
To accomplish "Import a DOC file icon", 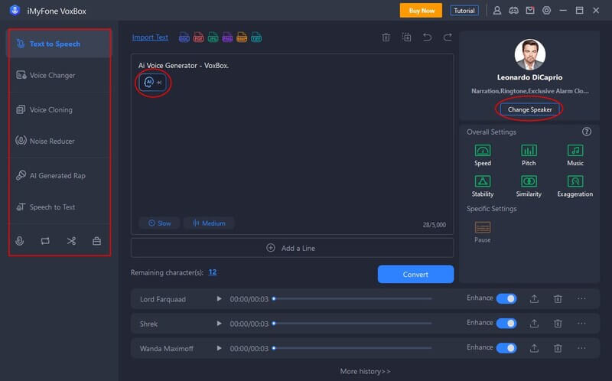I will (x=184, y=37).
